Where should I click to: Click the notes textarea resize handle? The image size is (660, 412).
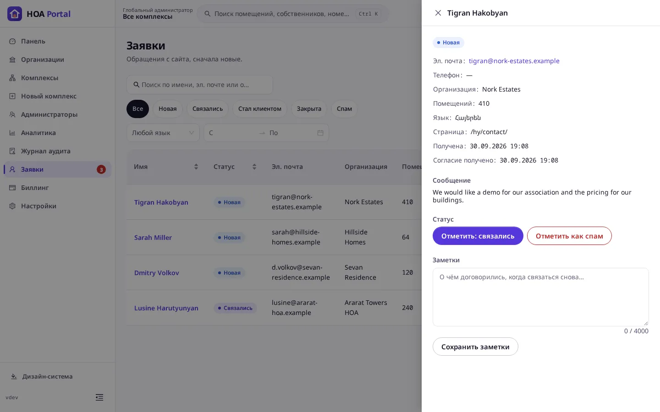646,323
